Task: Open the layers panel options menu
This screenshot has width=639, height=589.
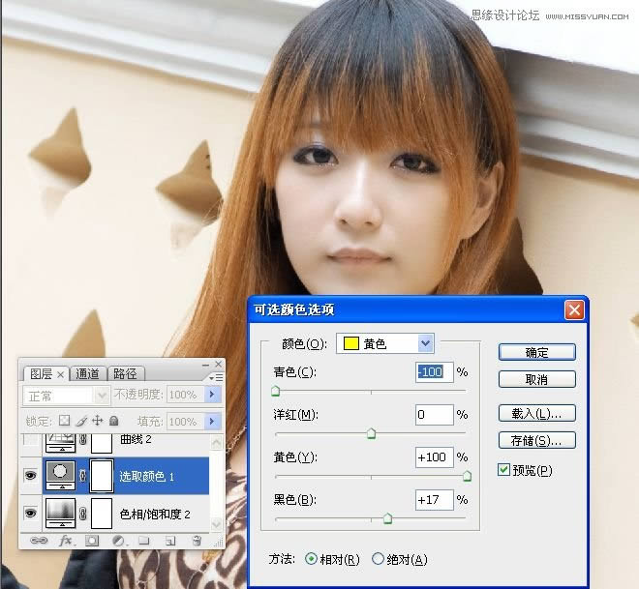Action: [x=216, y=375]
